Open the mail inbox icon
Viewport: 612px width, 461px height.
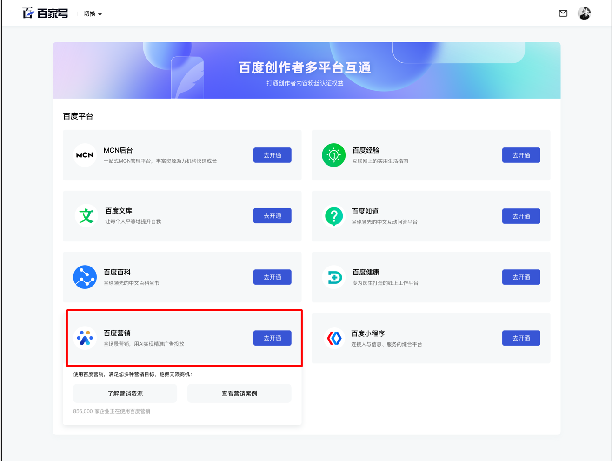point(563,13)
